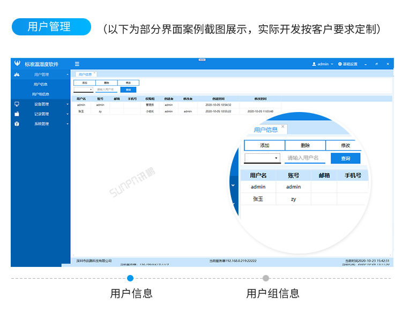Viewport: 402px width, 320px height.
Task: Click the 用户管理 sidebar menu label
Action: pyautogui.click(x=41, y=75)
